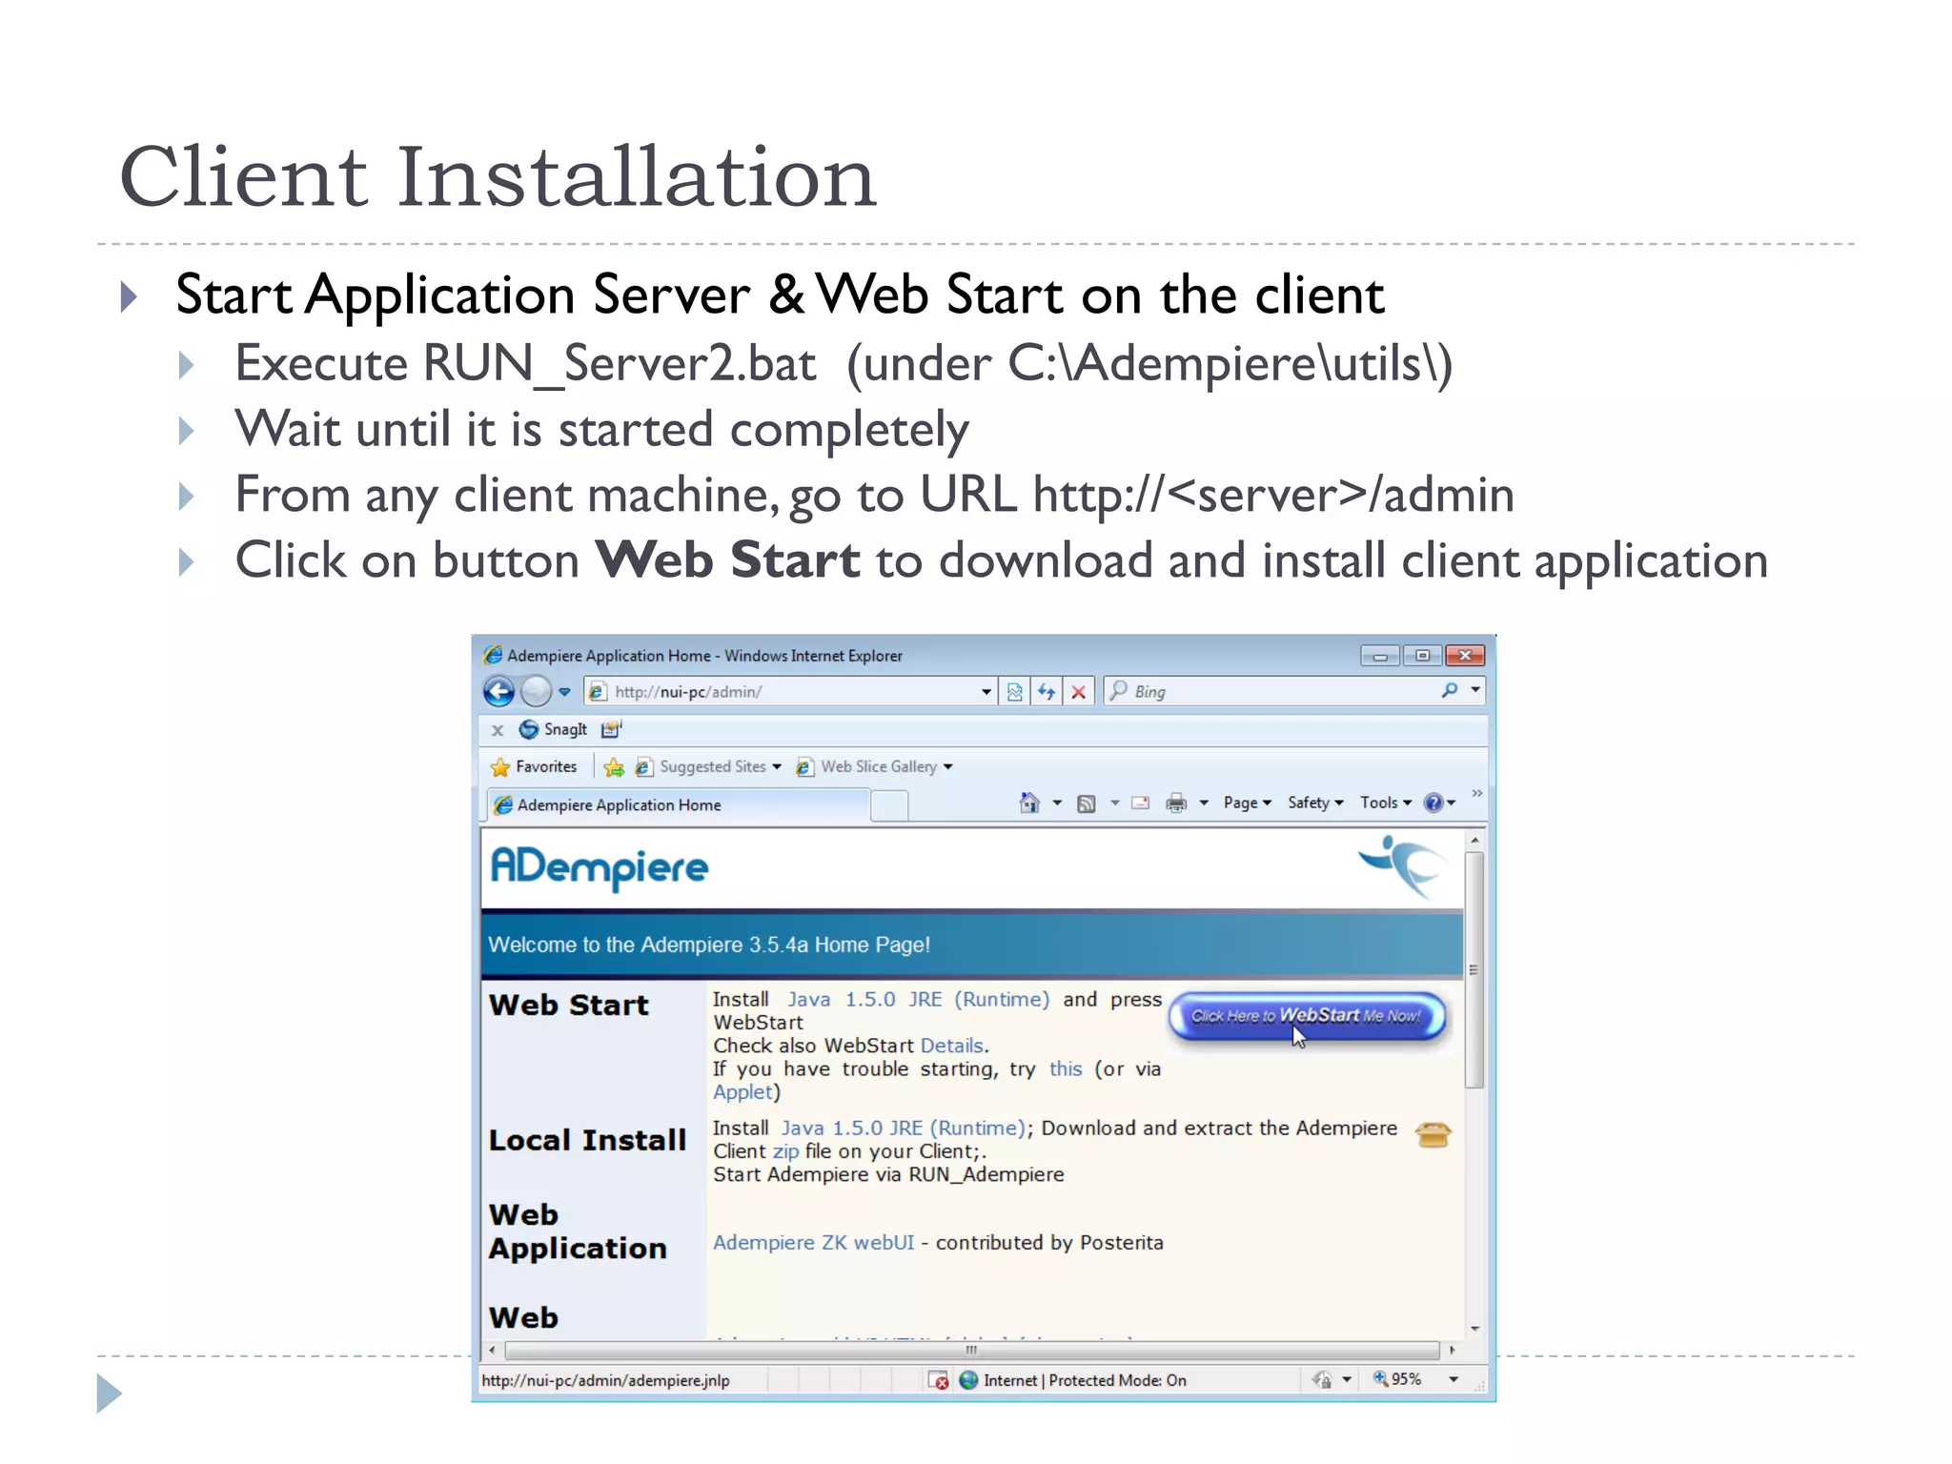Click the Read Mail icon
This screenshot has width=1952, height=1464.
tap(1141, 803)
